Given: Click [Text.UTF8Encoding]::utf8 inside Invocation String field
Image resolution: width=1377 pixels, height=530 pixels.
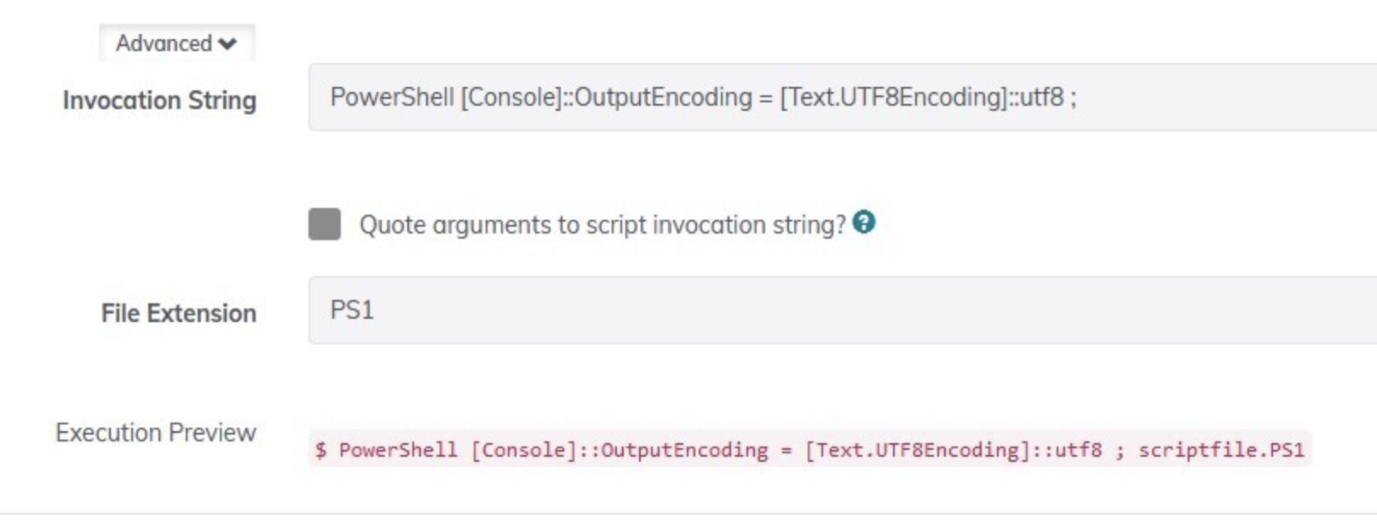Looking at the screenshot, I should pos(922,97).
